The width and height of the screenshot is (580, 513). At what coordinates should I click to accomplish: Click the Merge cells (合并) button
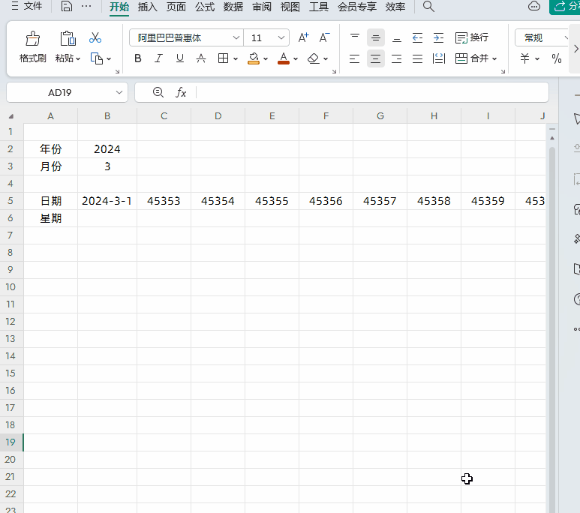click(472, 58)
